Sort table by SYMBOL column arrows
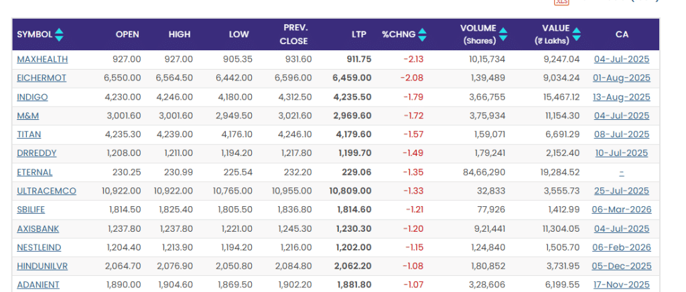The image size is (686, 292). click(x=59, y=35)
